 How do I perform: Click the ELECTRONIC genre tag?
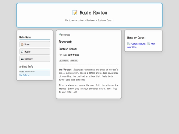64,61
